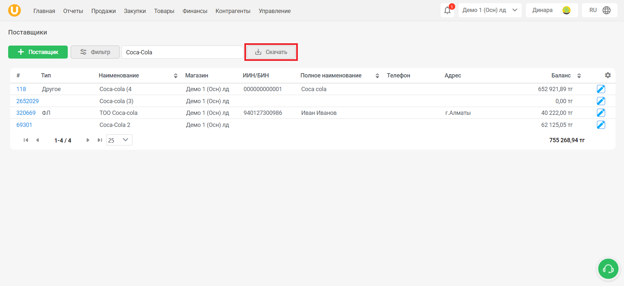The image size is (624, 286).
Task: Click the Телефон column header
Action: coord(399,75)
